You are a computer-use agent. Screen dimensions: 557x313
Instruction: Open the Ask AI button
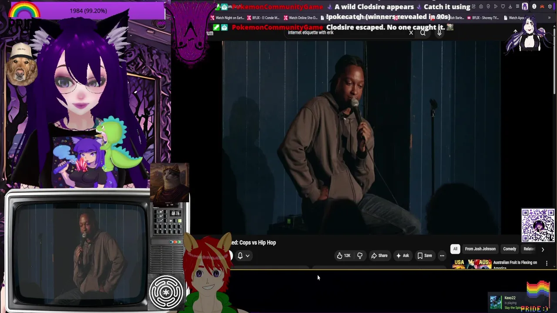[x=402, y=256]
